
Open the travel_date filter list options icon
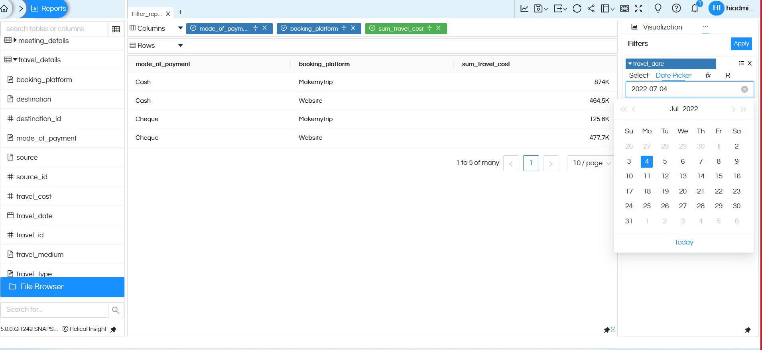[x=741, y=63]
